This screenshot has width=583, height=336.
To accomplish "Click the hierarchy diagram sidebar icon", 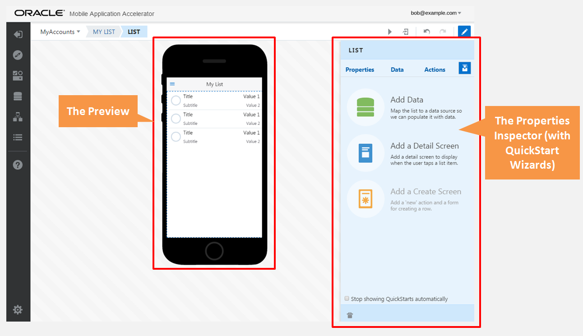I will tap(18, 117).
